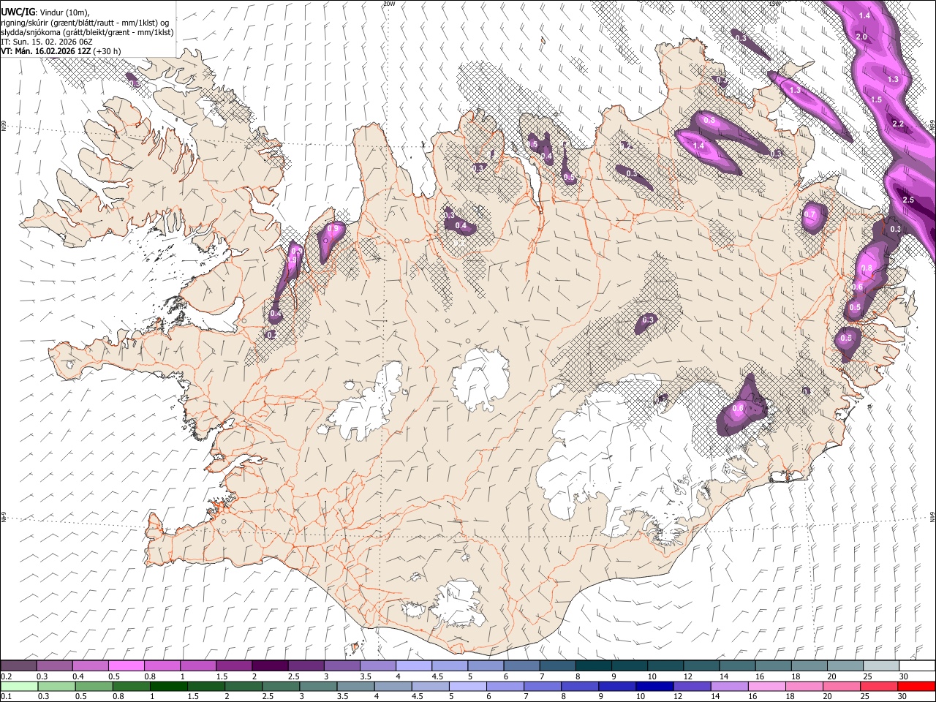Viewport: 936px width, 702px height.
Task: Click the 1.5 precipitation value on the map
Action: point(877,99)
